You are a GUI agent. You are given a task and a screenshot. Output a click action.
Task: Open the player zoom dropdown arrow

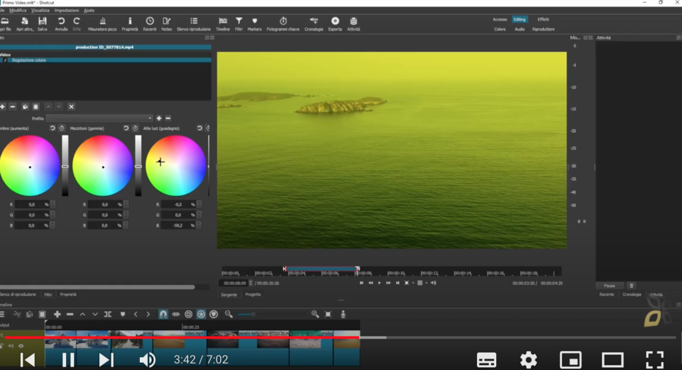413,283
